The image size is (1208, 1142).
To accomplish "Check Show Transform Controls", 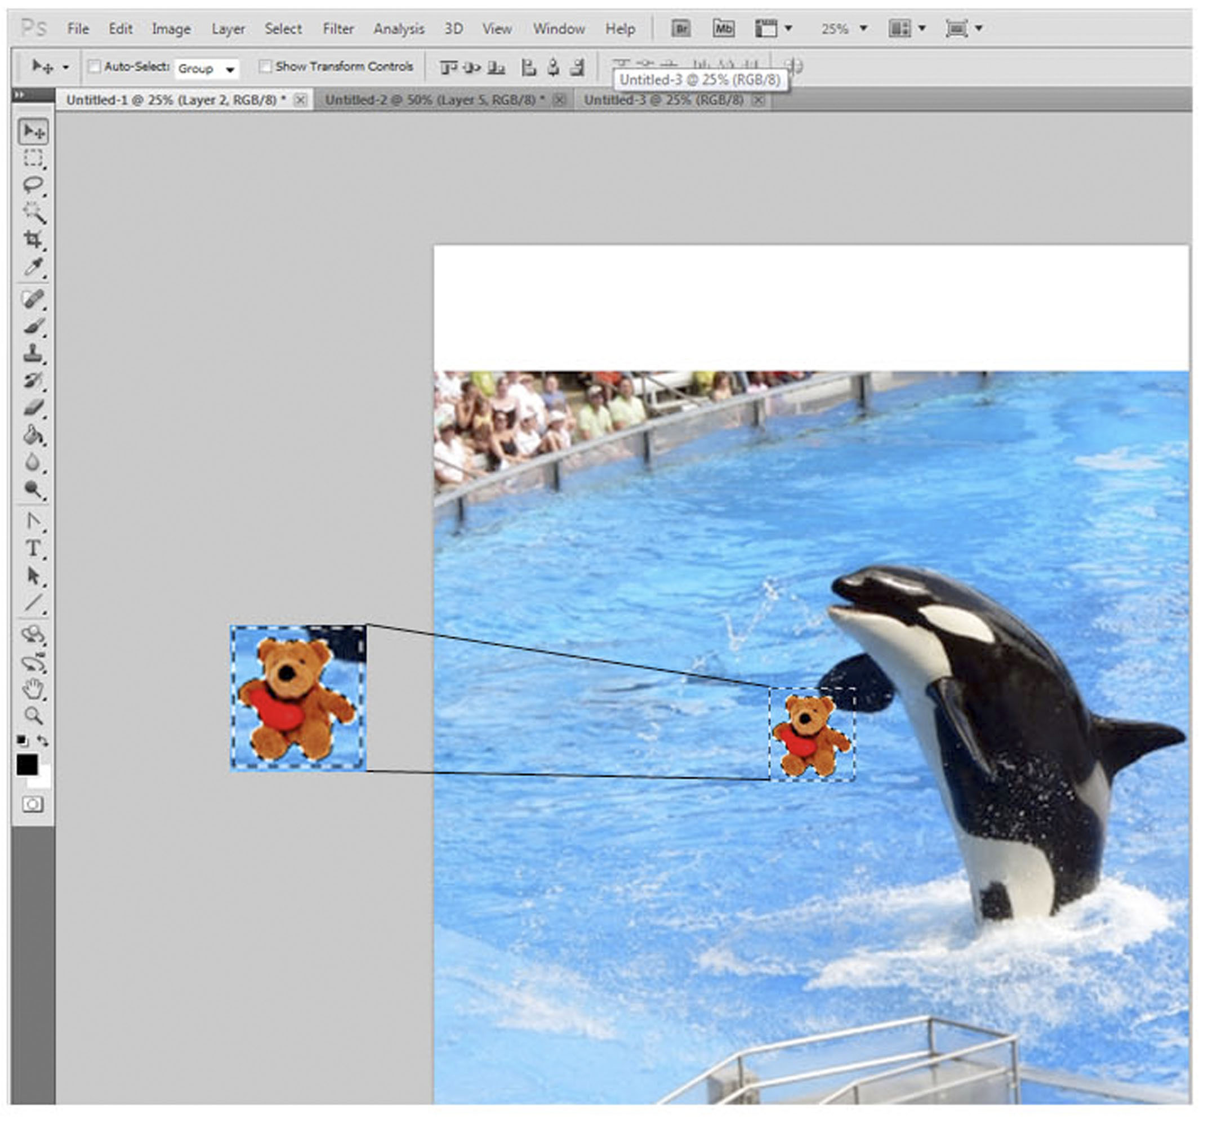I will (x=265, y=66).
